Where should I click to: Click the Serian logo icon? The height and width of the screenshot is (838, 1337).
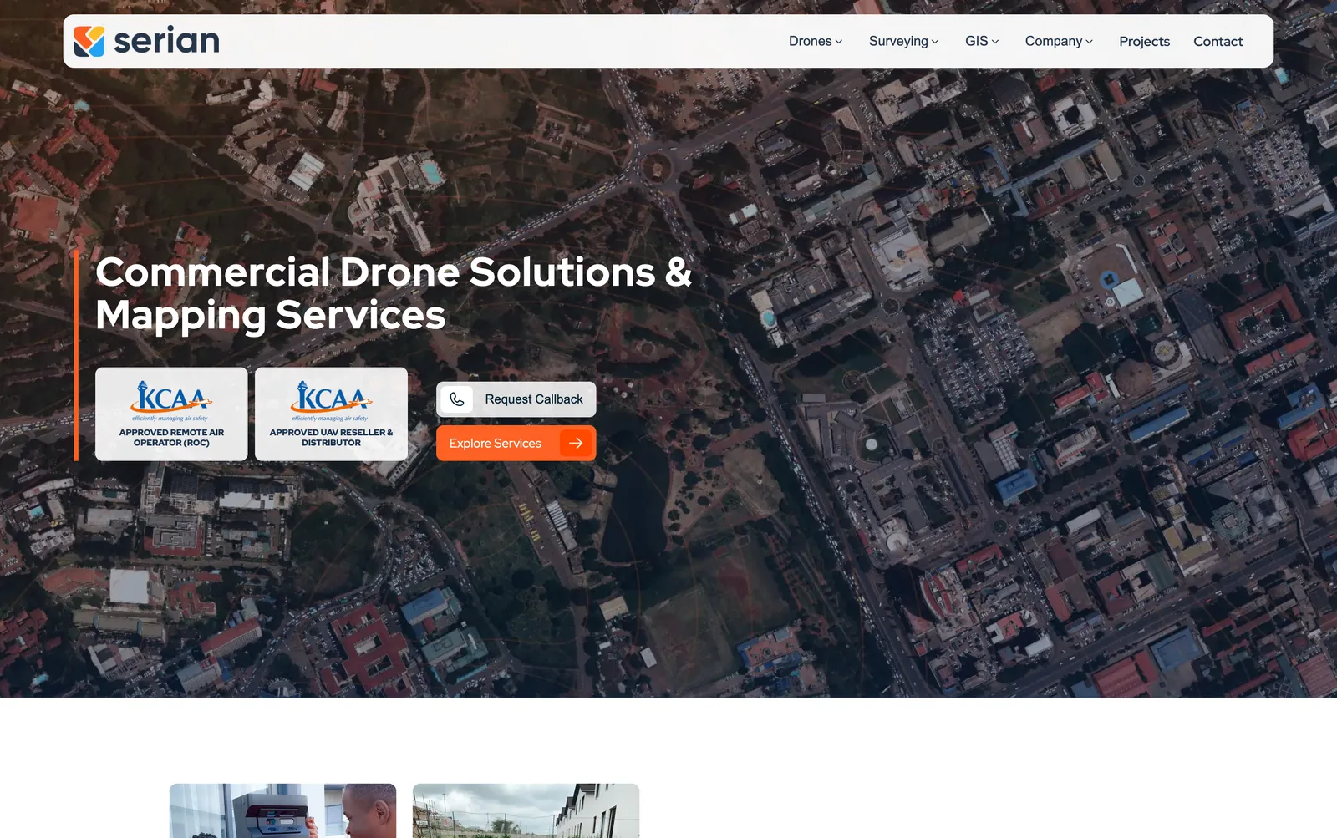pyautogui.click(x=89, y=41)
